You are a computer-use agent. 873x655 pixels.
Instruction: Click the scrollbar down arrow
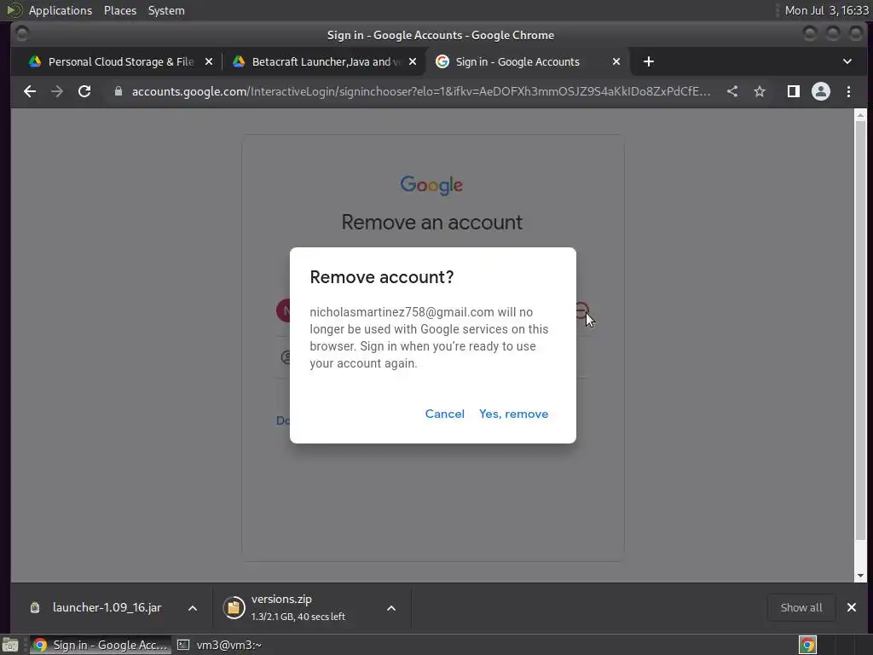click(x=860, y=576)
